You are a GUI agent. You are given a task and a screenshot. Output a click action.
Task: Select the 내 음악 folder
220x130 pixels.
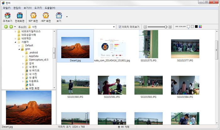pos(33,77)
